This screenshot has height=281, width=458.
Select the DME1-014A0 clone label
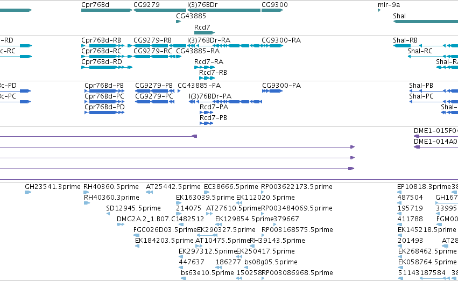click(435, 142)
